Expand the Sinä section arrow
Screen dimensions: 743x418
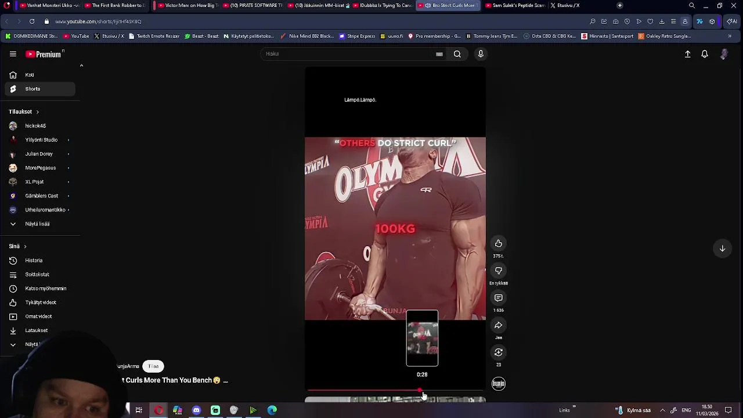25,246
